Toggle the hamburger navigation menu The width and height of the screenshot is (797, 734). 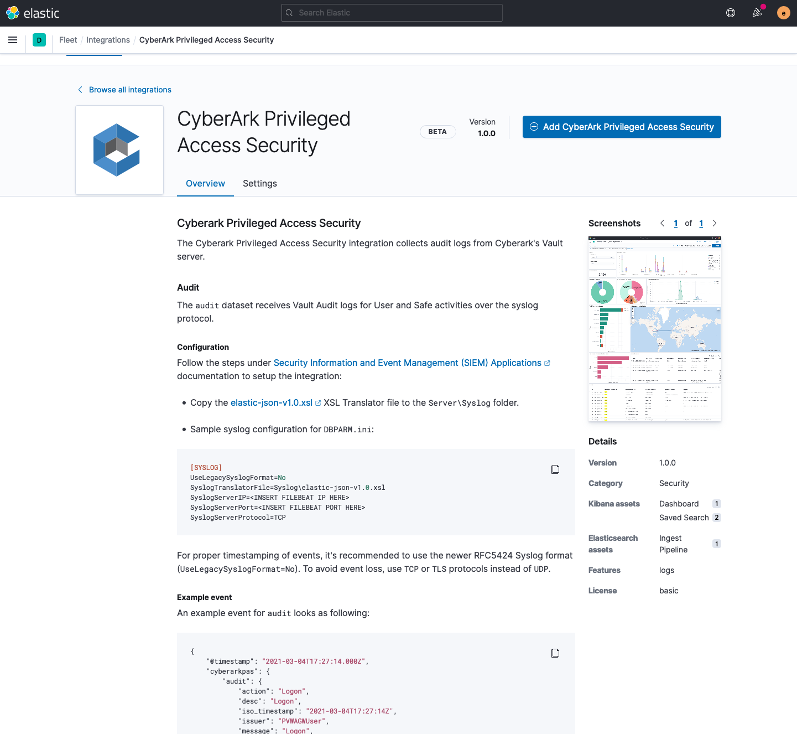[13, 40]
